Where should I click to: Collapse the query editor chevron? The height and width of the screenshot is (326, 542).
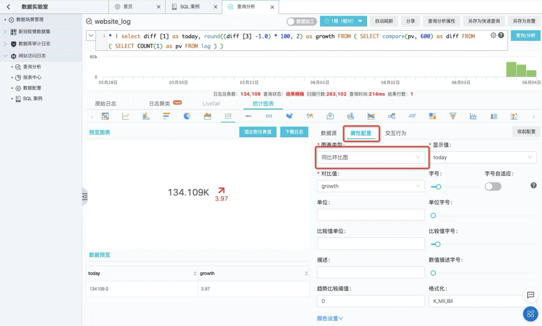pos(91,36)
